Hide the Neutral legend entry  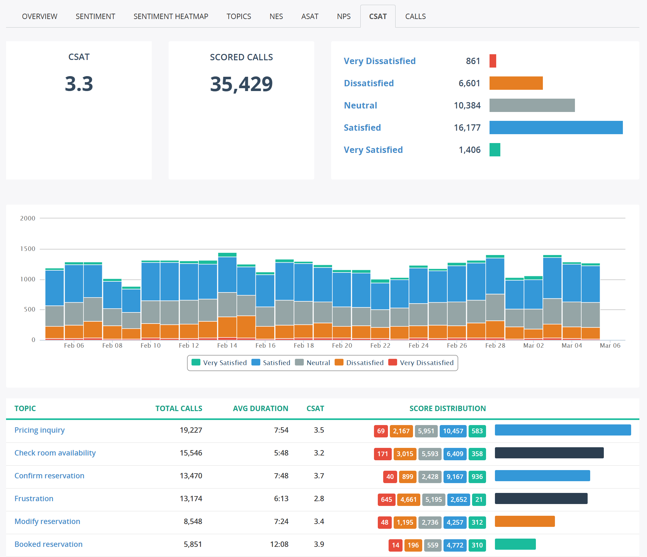pos(318,363)
